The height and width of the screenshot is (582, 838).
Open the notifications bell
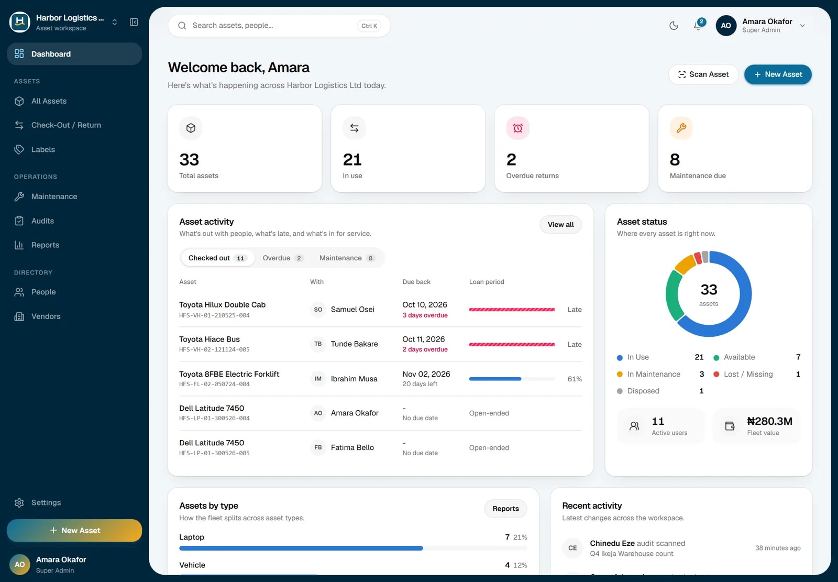tap(698, 25)
